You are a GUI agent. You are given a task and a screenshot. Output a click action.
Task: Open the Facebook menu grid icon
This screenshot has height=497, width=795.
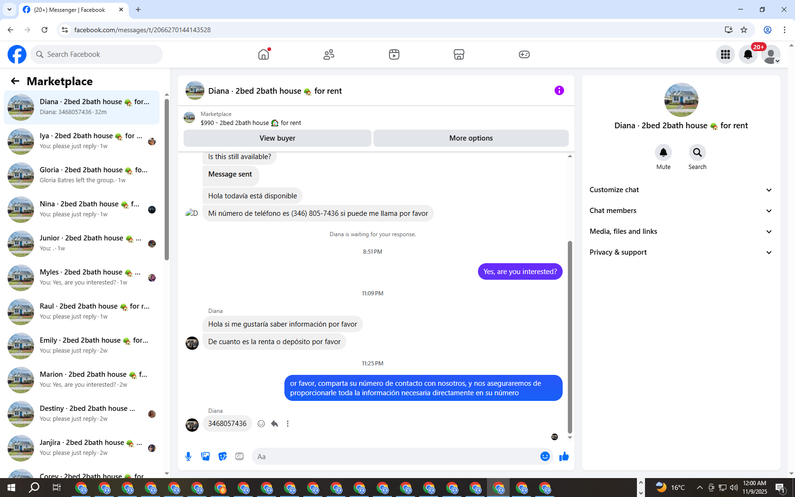725,54
